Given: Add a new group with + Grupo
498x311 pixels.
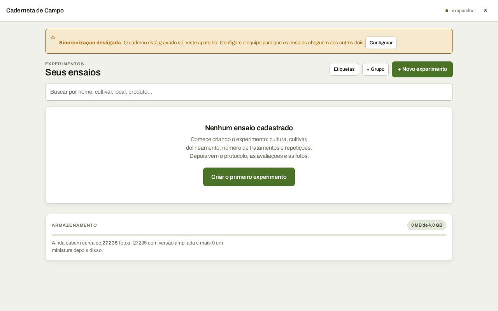Looking at the screenshot, I should tap(375, 69).
